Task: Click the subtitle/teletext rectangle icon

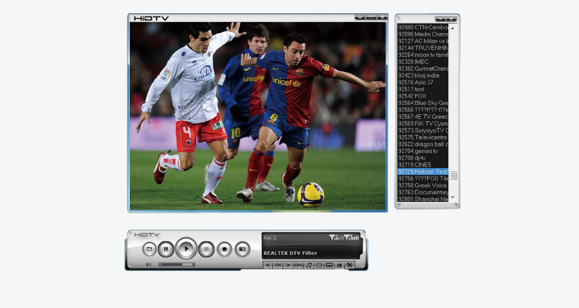Action: (329, 265)
